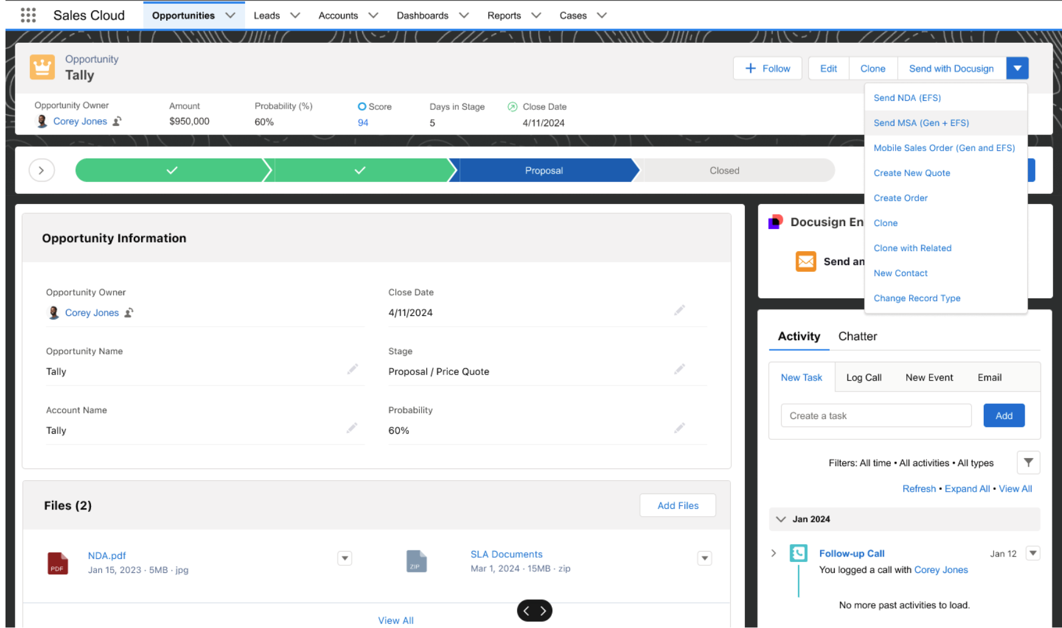Image resolution: width=1062 pixels, height=628 pixels.
Task: Click the Expand All link
Action: coord(967,489)
